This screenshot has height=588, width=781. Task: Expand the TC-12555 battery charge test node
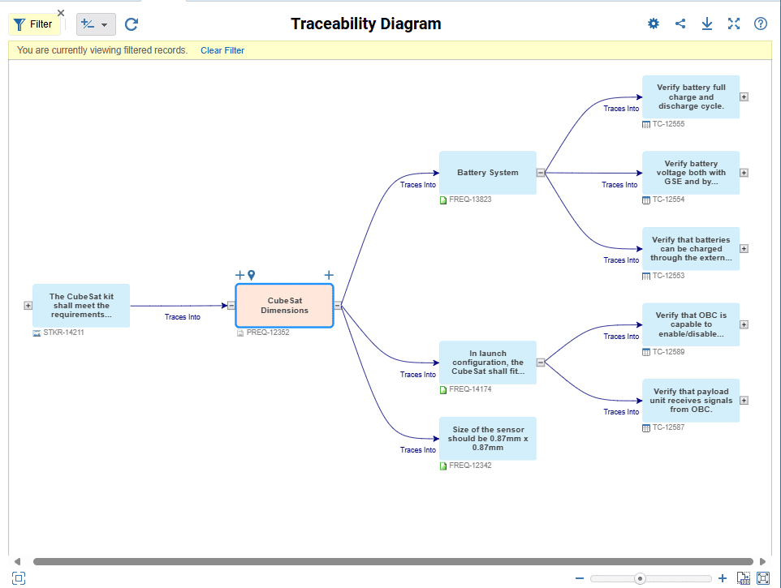point(744,97)
